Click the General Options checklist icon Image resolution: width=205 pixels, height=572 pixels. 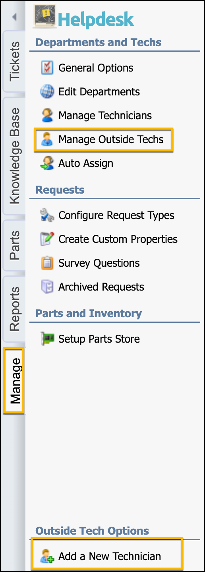(x=47, y=68)
